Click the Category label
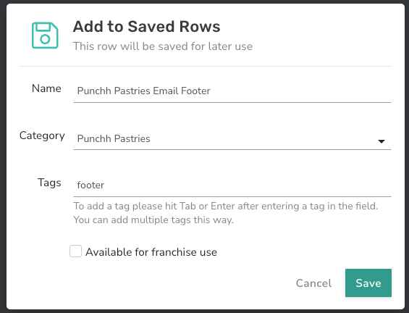This screenshot has width=409, height=313. 42,135
